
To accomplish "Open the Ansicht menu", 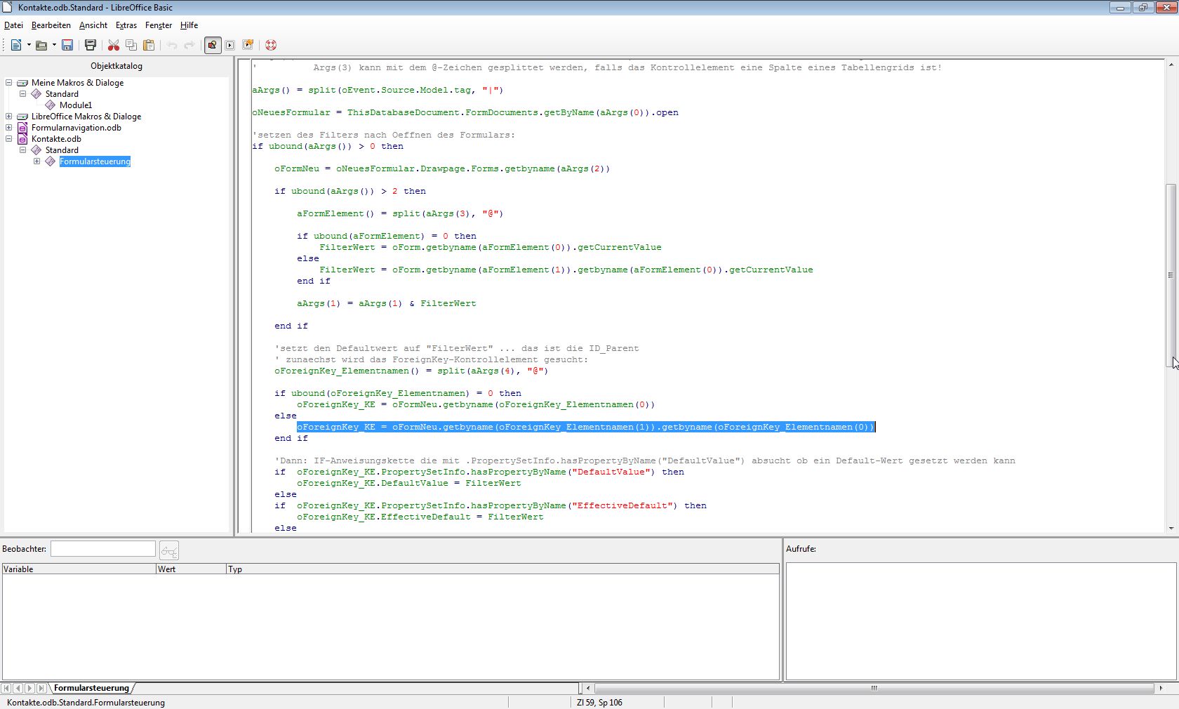I will click(x=93, y=25).
